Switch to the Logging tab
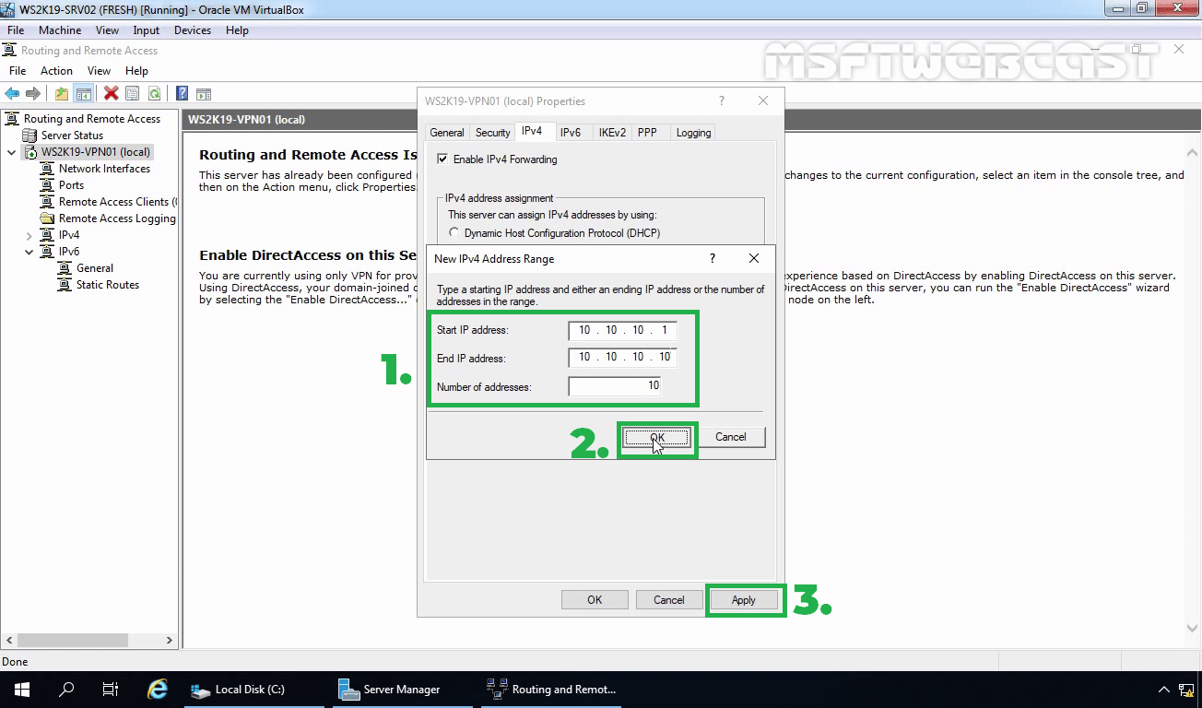The height and width of the screenshot is (708, 1202). tap(693, 133)
